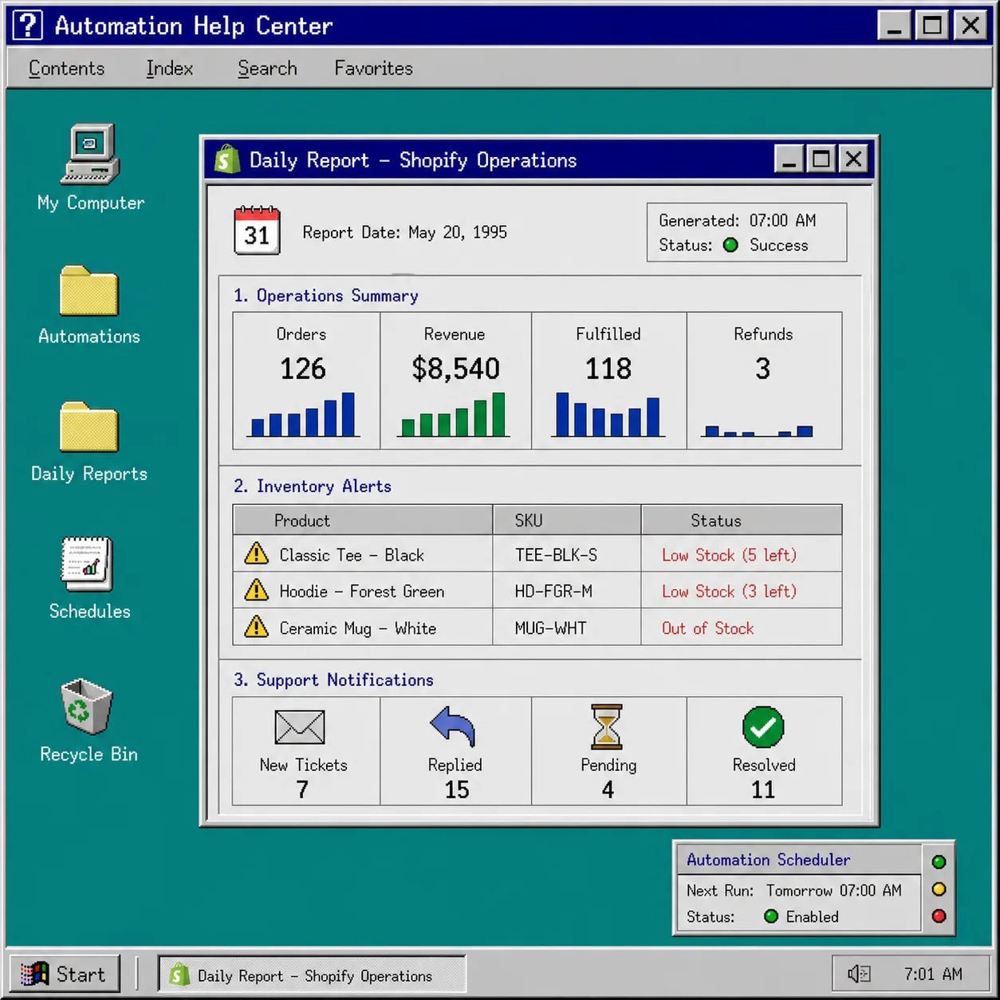Click the Low Stock (3 left) status
Viewport: 1000px width, 1000px height.
[729, 591]
